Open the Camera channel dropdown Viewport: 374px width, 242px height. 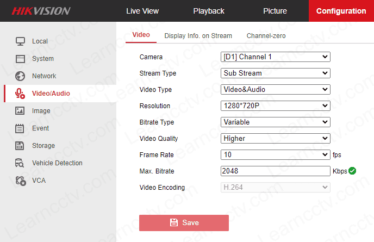[x=275, y=57]
